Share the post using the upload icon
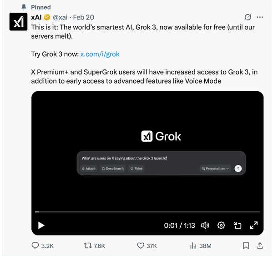This screenshot has width=273, height=256. point(260,246)
